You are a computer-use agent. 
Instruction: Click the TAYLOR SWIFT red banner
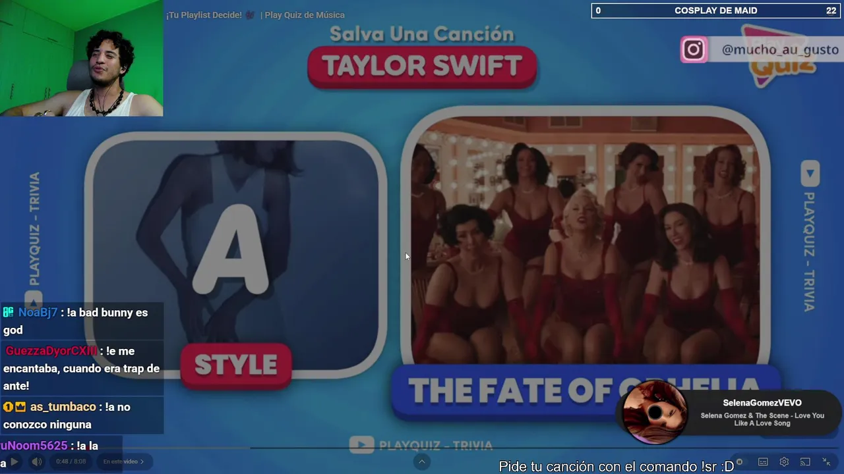[422, 66]
